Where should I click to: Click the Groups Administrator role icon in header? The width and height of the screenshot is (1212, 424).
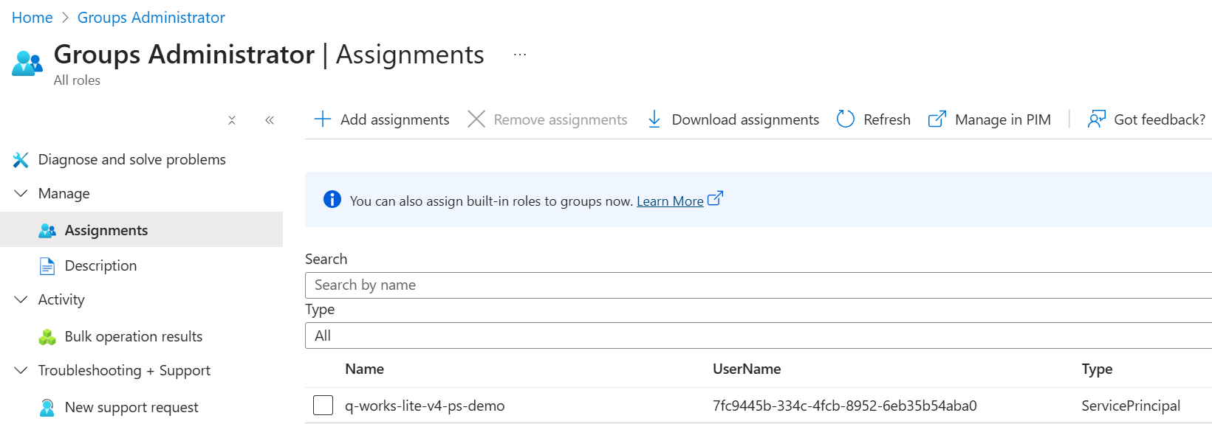[27, 63]
